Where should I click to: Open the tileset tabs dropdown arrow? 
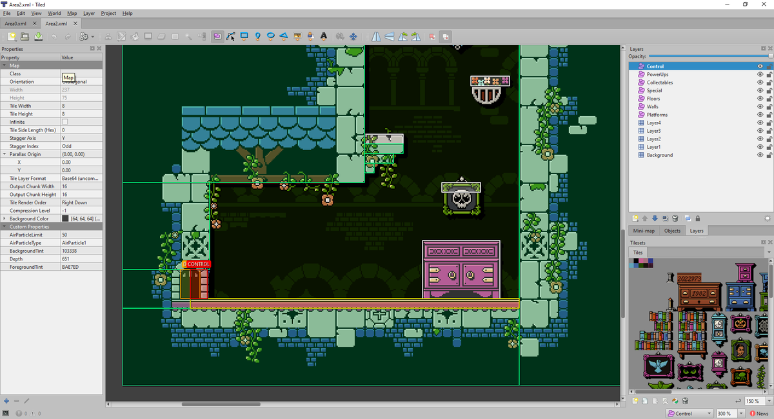768,252
